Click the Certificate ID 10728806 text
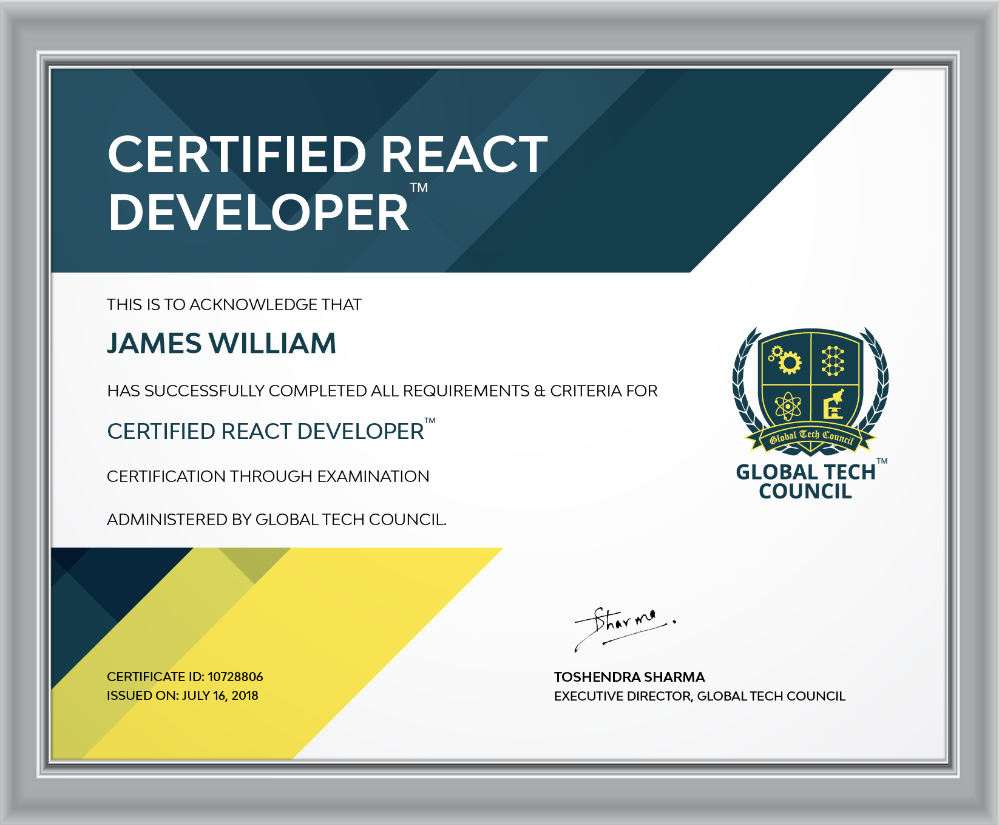This screenshot has width=999, height=825. coord(185,676)
